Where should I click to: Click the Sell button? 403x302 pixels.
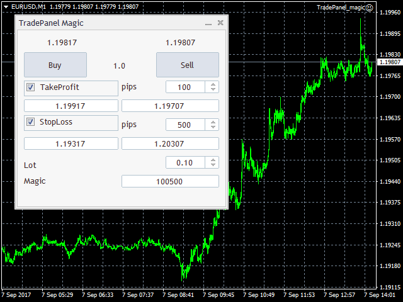point(187,65)
